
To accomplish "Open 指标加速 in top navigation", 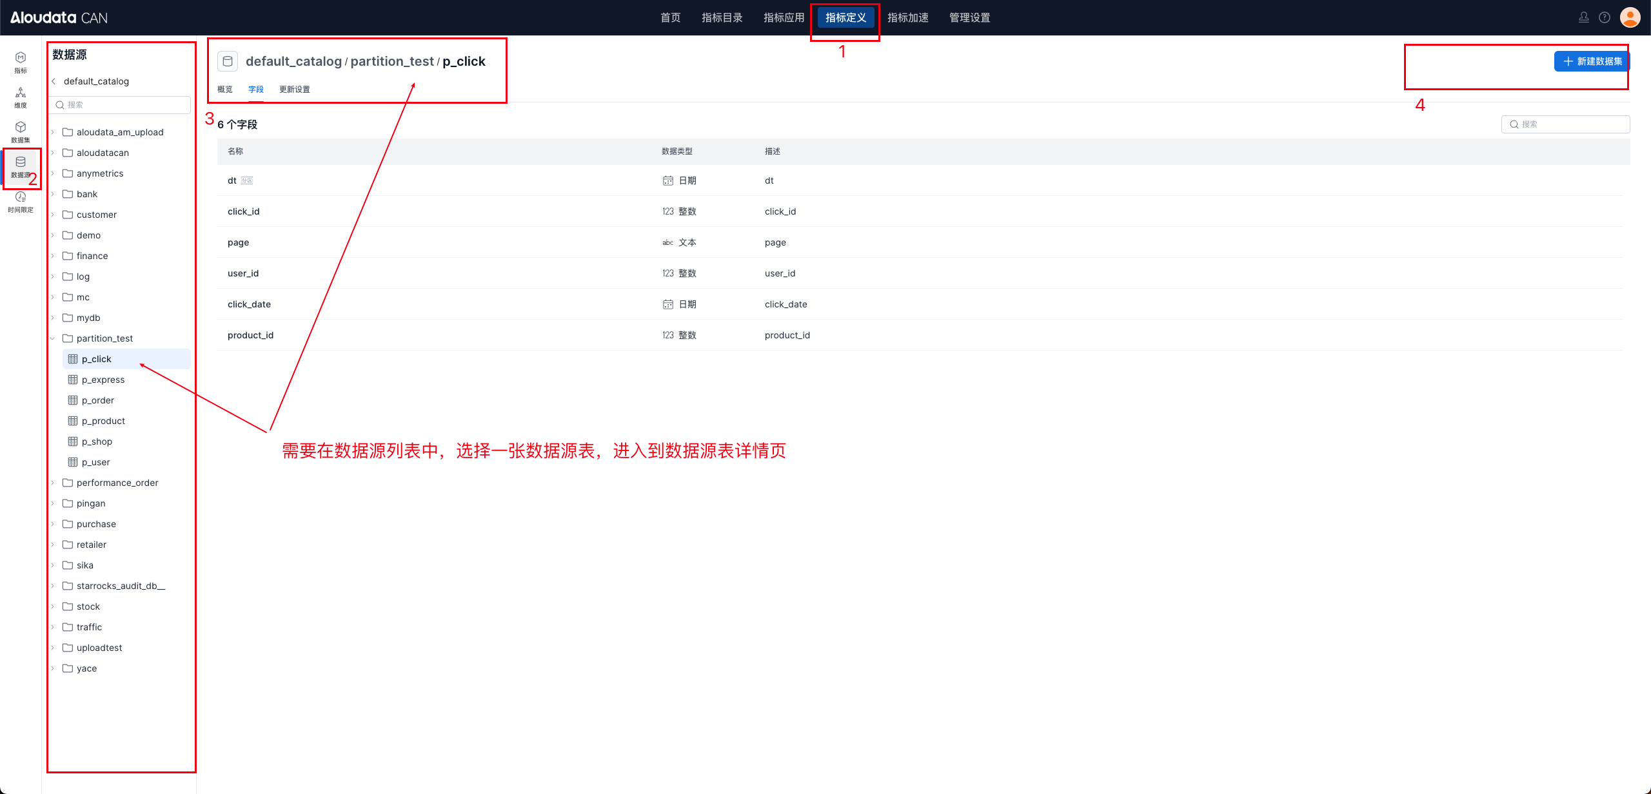I will (907, 17).
